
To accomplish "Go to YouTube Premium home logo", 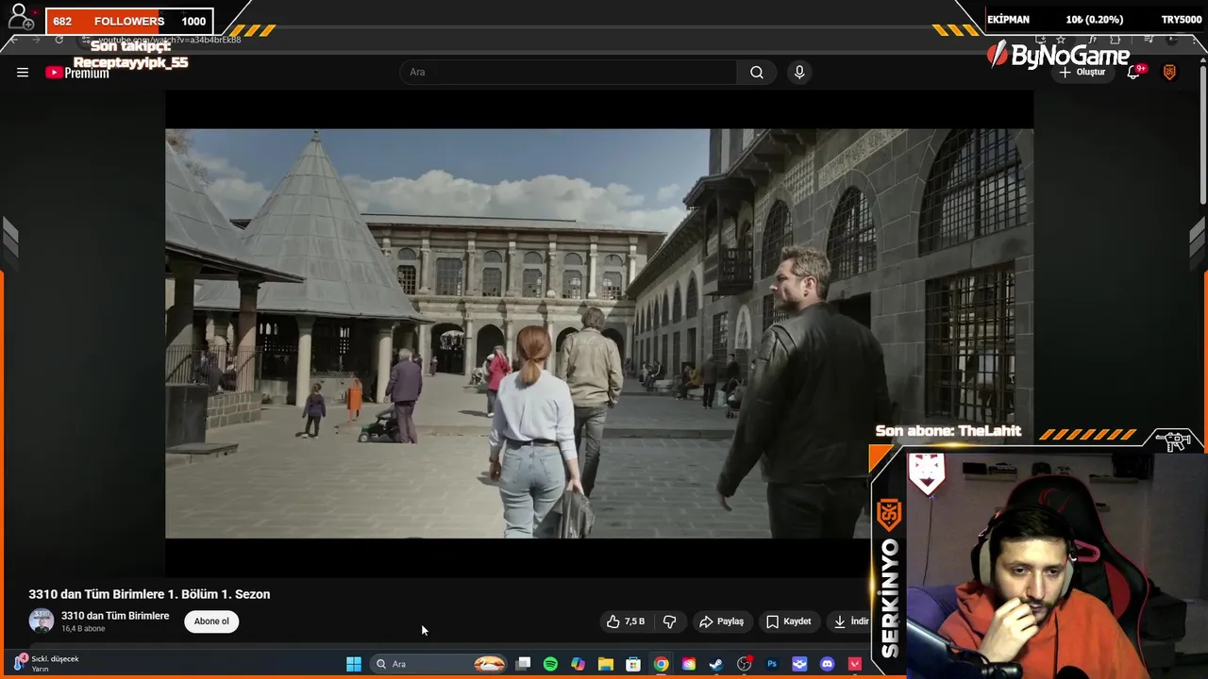I will coord(77,73).
